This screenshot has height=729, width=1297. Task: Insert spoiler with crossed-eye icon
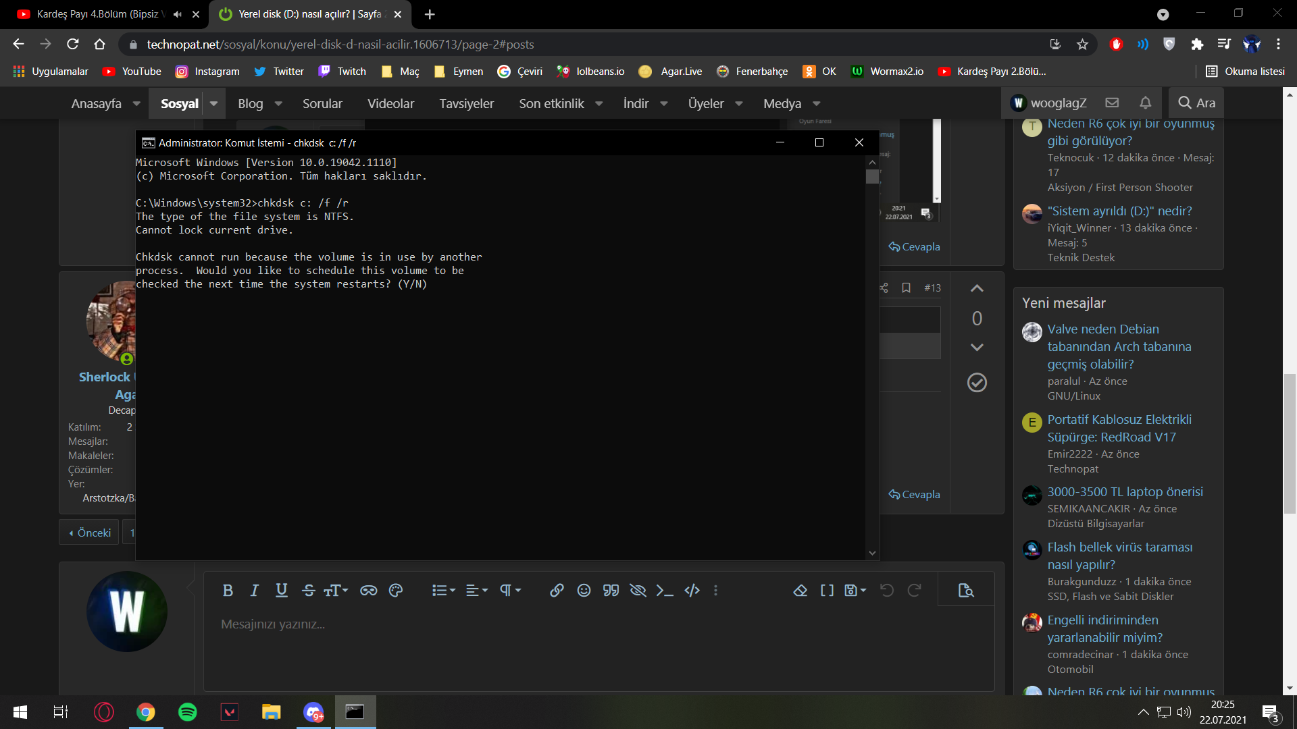(638, 591)
